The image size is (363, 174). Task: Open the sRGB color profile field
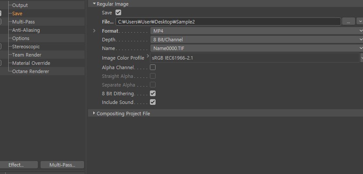(254, 58)
